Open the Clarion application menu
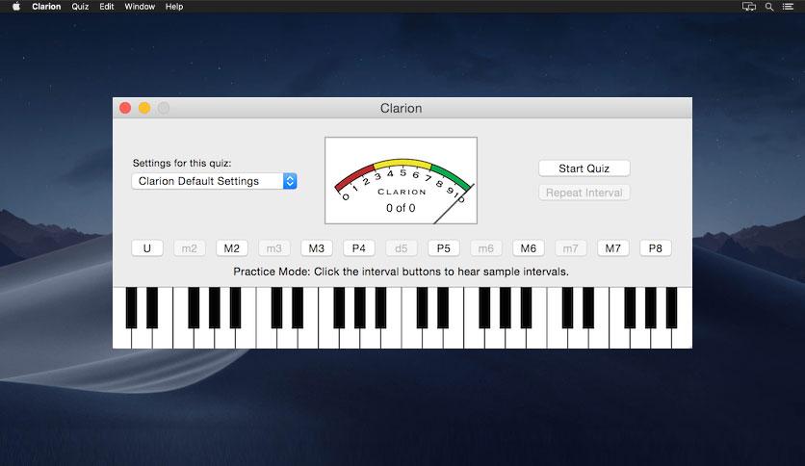The width and height of the screenshot is (805, 466). tap(46, 7)
